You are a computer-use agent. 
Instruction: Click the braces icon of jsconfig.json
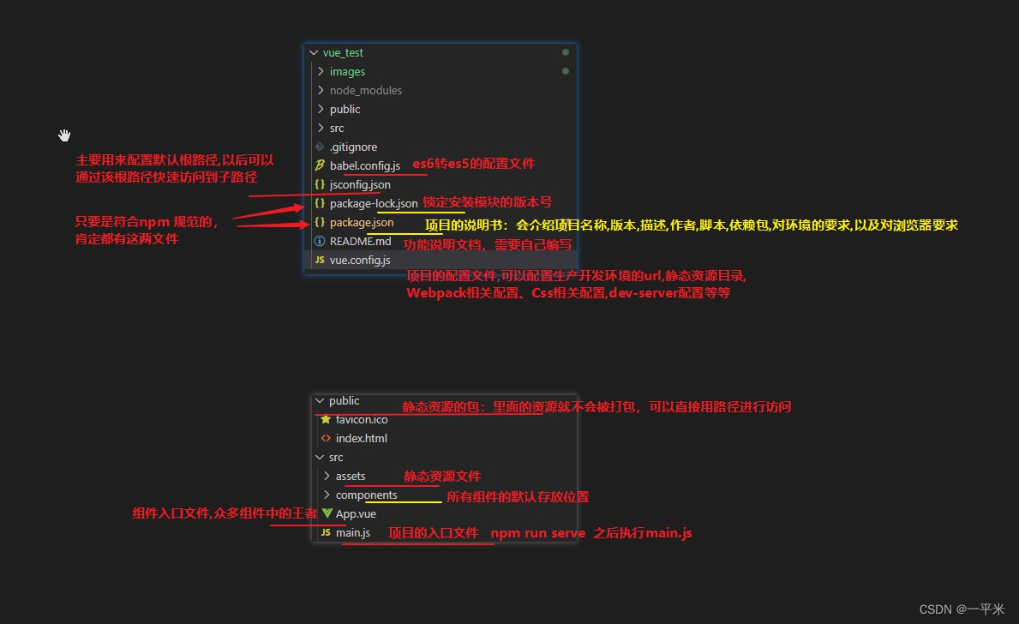tap(320, 184)
